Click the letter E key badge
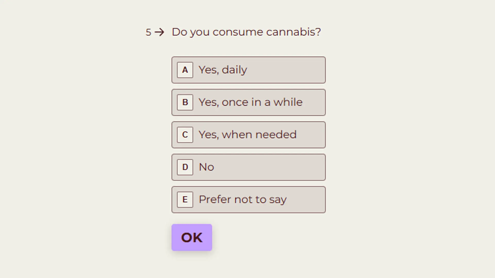 coord(185,199)
